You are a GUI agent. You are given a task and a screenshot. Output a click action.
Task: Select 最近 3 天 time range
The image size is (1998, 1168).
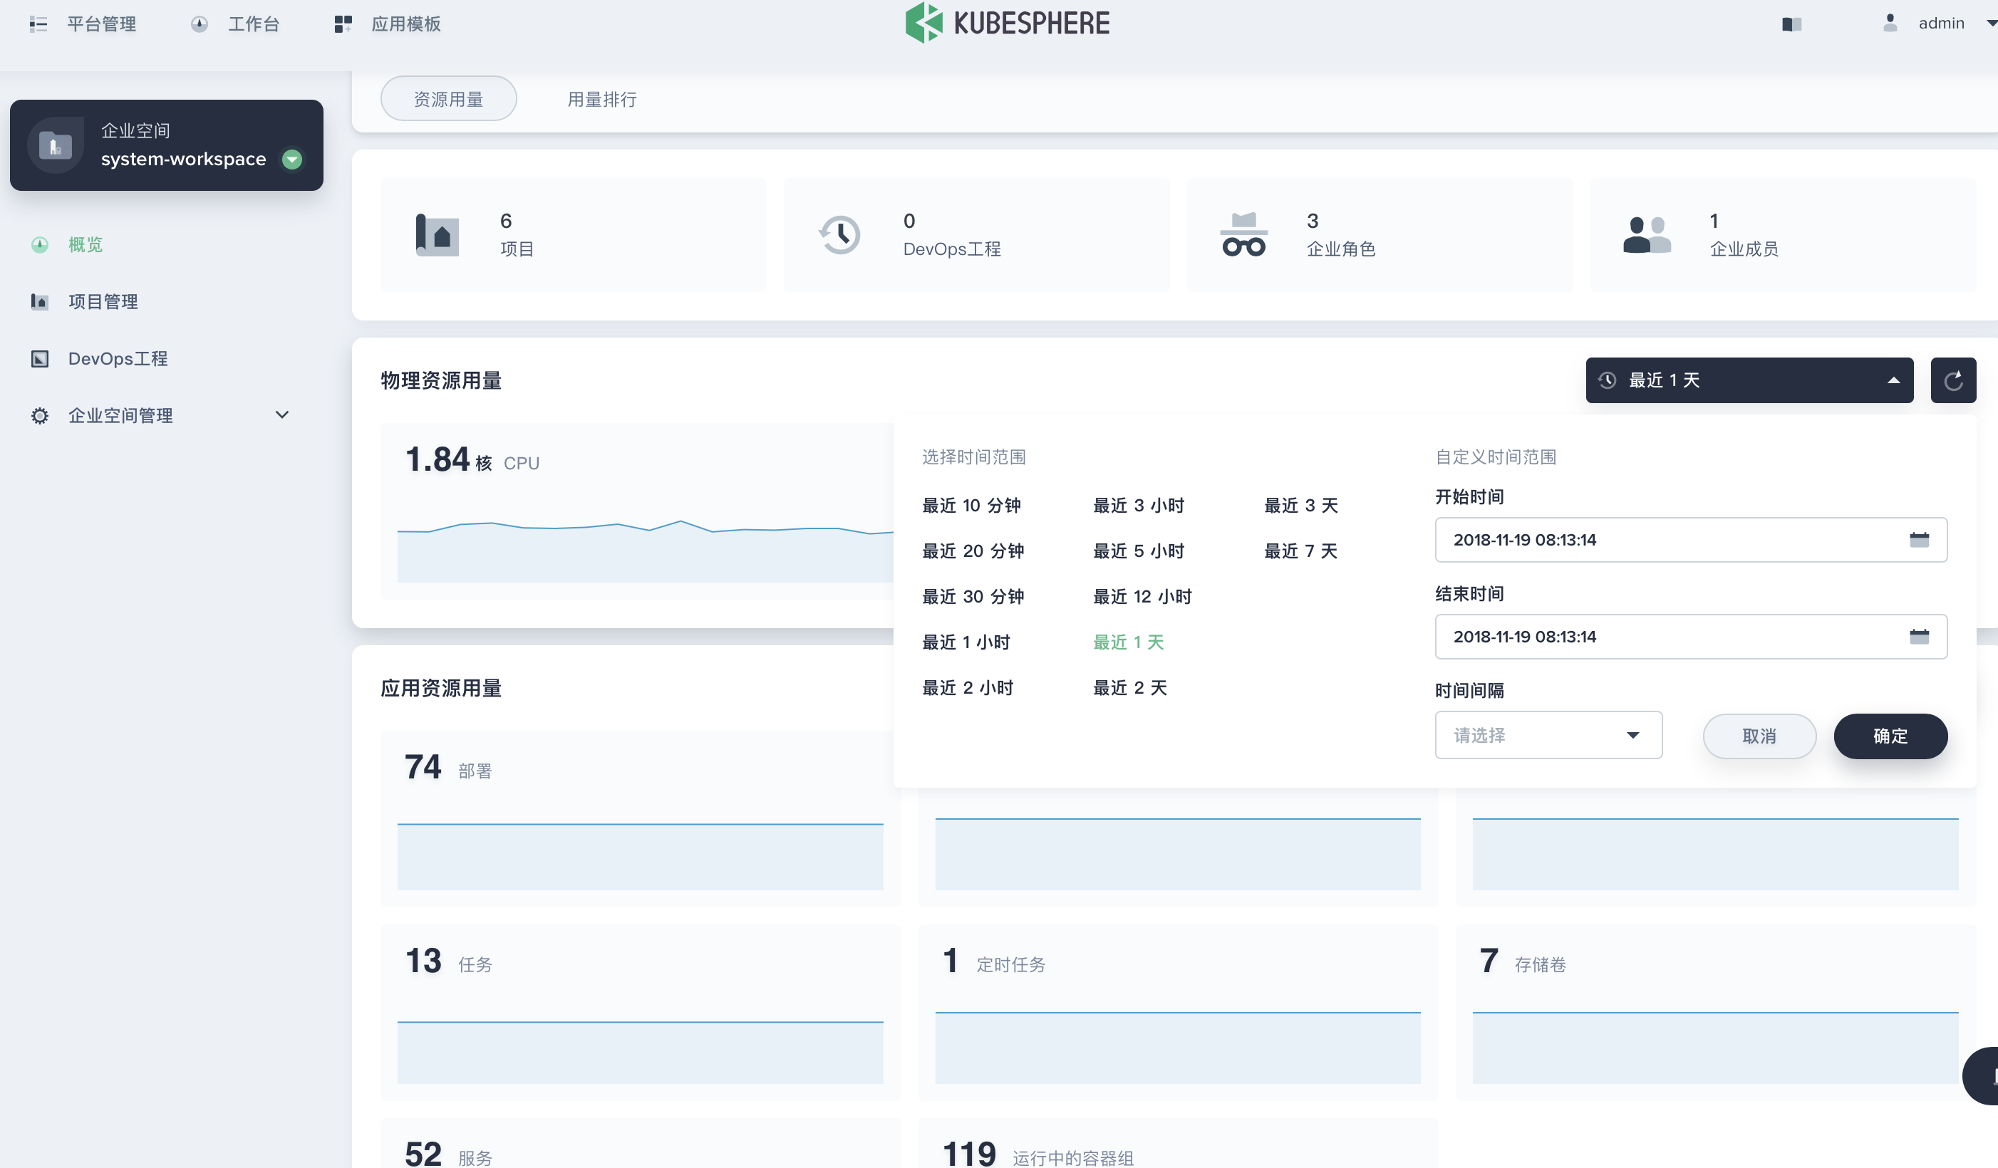tap(1301, 506)
